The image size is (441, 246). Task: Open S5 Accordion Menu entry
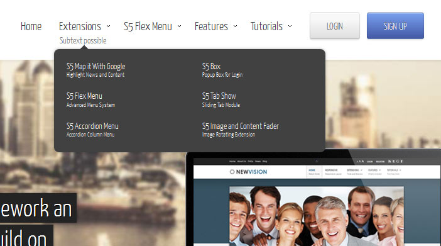point(92,130)
